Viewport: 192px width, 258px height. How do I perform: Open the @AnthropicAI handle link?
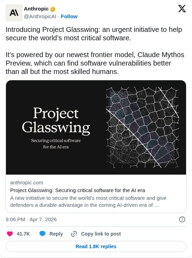(x=40, y=16)
